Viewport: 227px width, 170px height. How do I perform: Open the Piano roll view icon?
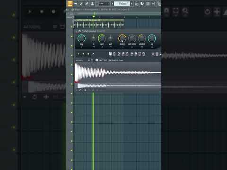point(142,4)
